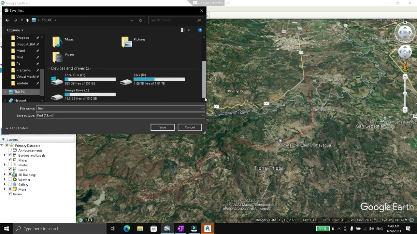Click This PC in the address breadcrumb

click(47, 20)
